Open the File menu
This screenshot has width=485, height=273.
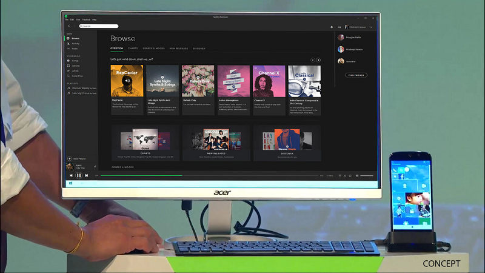pyautogui.click(x=67, y=19)
